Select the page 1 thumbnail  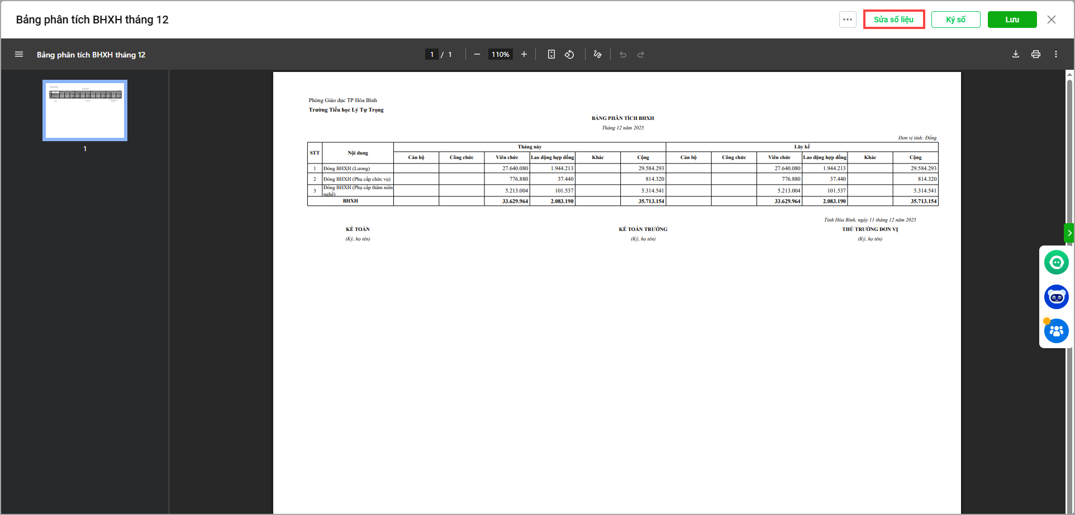point(85,110)
